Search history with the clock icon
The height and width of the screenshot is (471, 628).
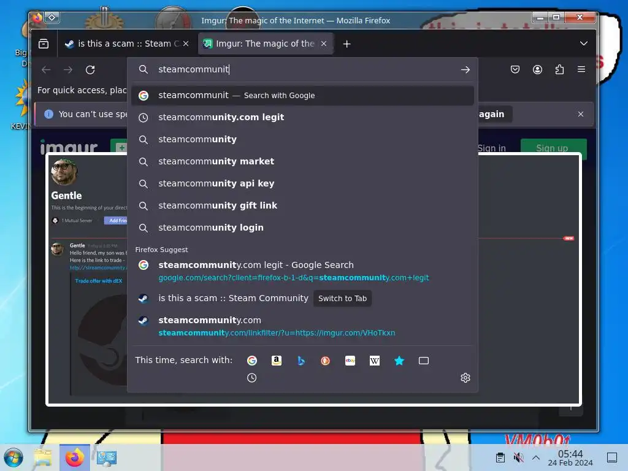pos(251,378)
